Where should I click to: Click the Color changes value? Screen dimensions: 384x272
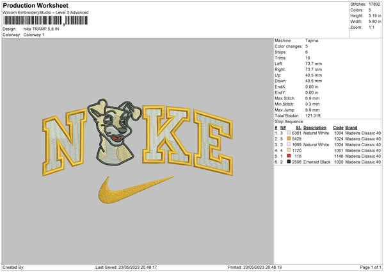[307, 46]
